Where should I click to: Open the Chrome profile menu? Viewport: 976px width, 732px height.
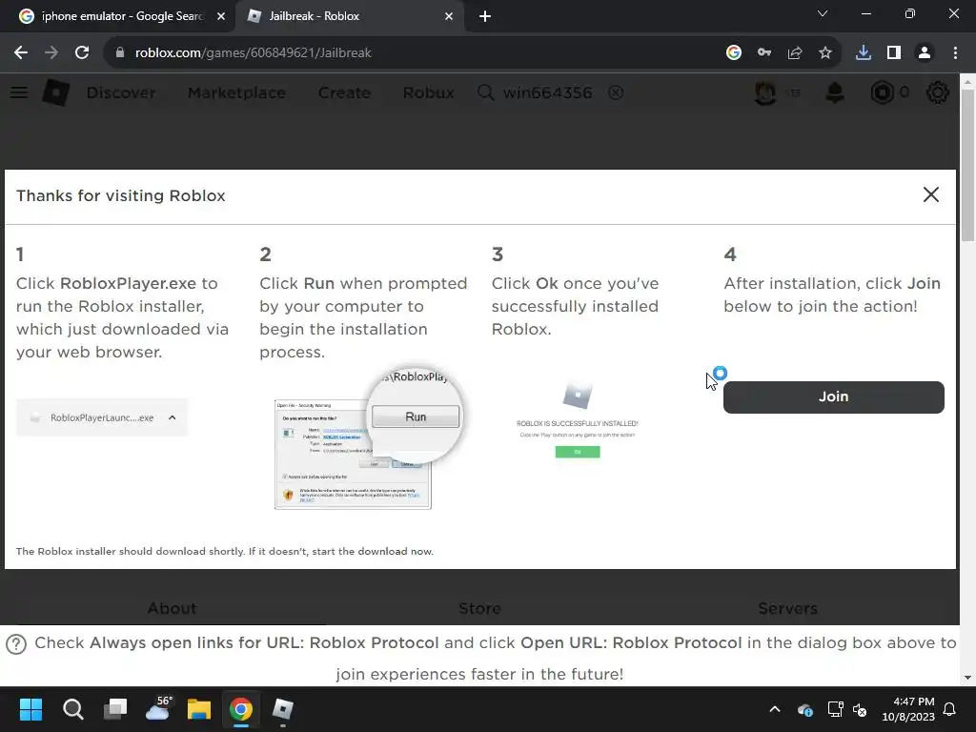925,53
